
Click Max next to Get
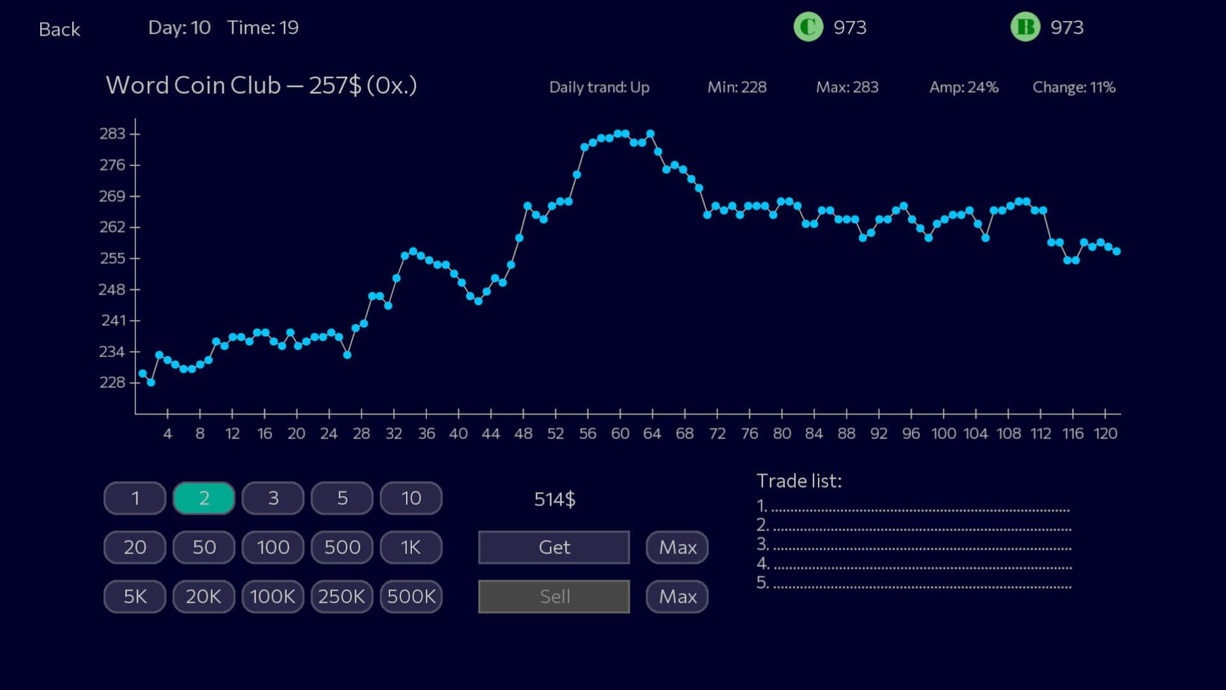pyautogui.click(x=677, y=548)
